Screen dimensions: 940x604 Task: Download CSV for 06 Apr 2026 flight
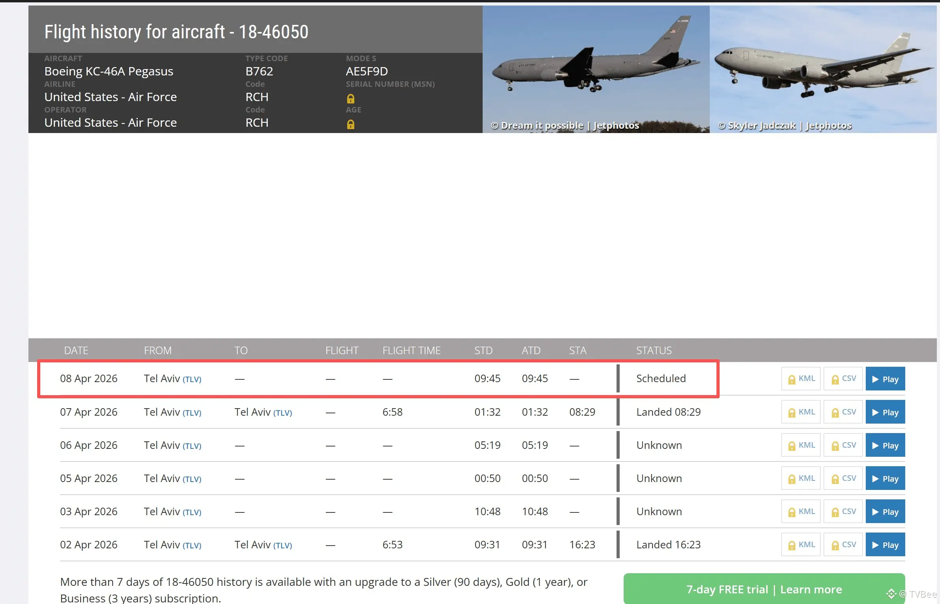tap(843, 445)
